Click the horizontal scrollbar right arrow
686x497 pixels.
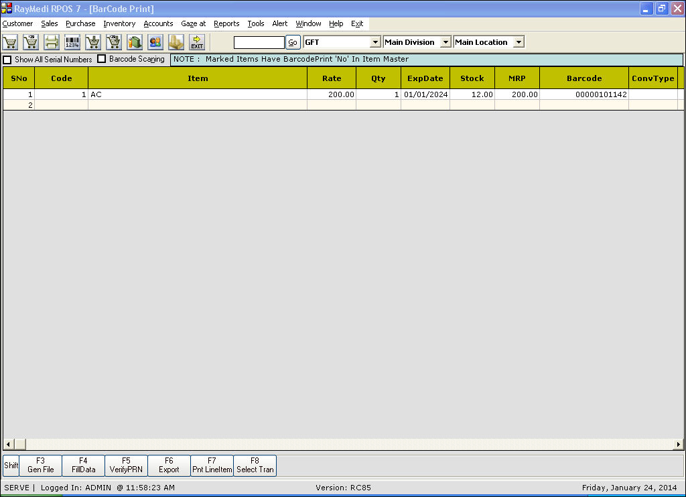pyautogui.click(x=678, y=445)
